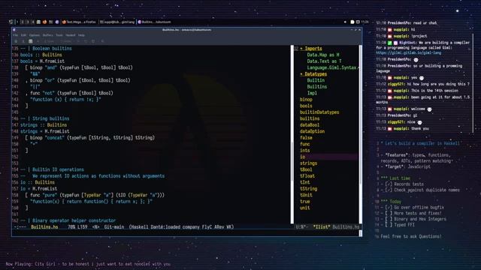481x270 pixels.
Task: Place cursor on the strings :: Builtins line
Action: [44, 125]
